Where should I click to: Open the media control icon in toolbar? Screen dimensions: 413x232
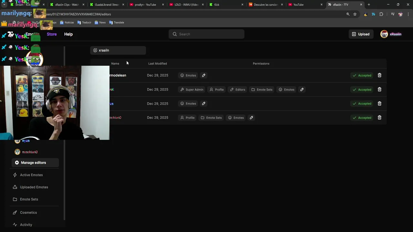[393, 14]
